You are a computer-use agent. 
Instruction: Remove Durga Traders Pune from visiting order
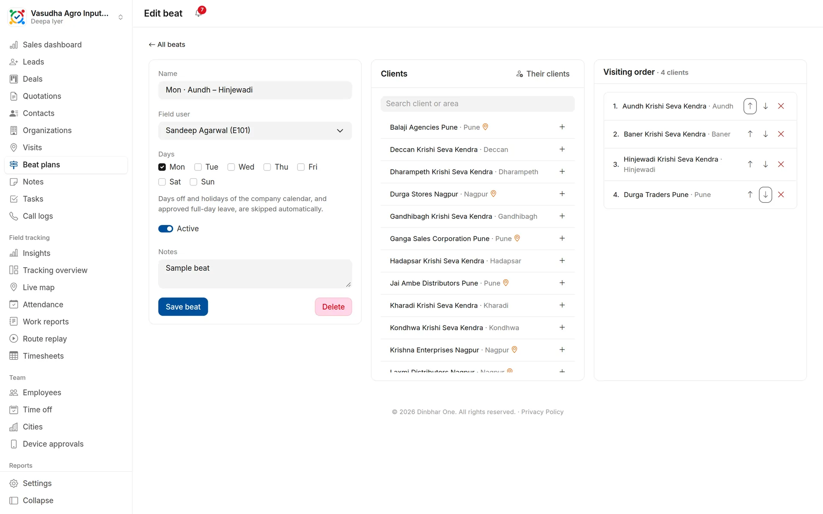(781, 195)
